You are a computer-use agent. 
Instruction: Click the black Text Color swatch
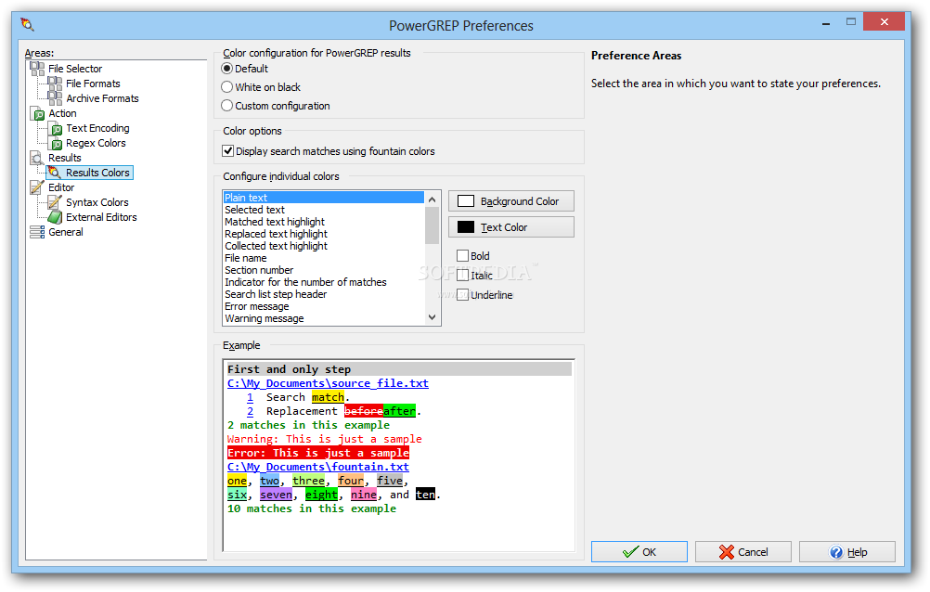(466, 227)
